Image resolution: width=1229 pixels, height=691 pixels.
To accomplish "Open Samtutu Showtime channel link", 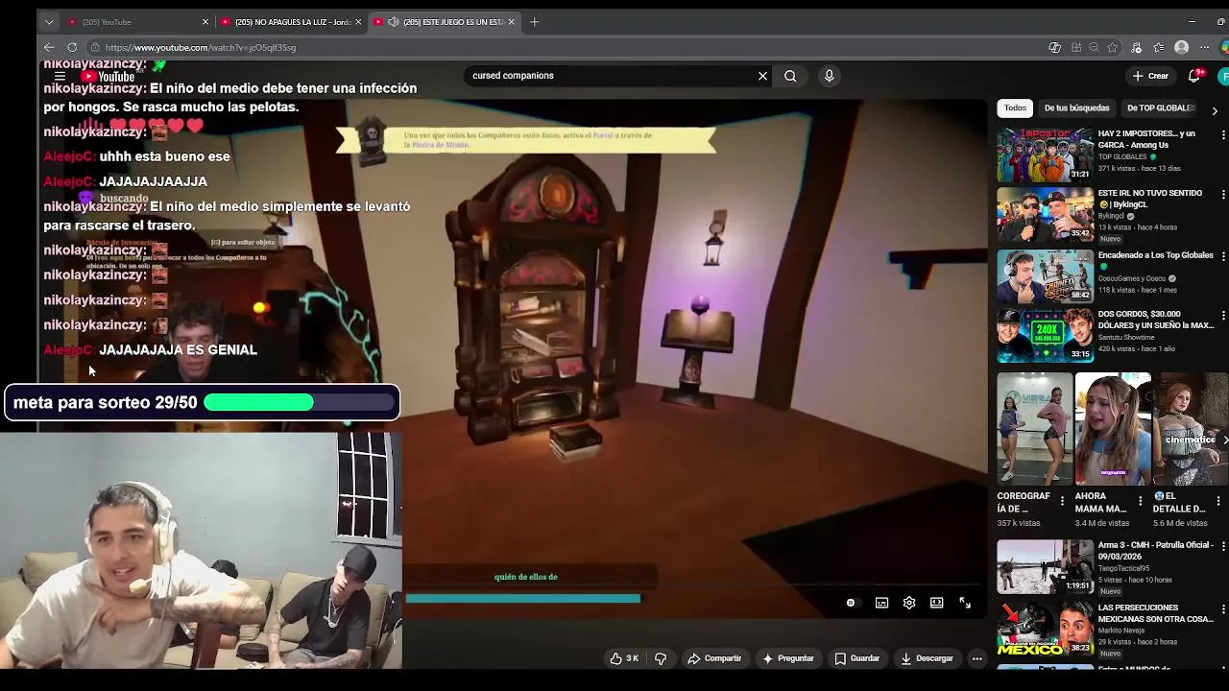I will pyautogui.click(x=1126, y=337).
